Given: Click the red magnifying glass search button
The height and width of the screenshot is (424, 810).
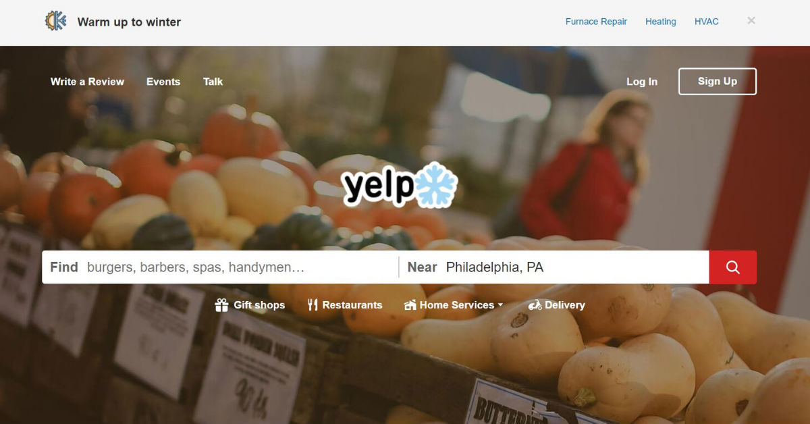Looking at the screenshot, I should point(732,267).
